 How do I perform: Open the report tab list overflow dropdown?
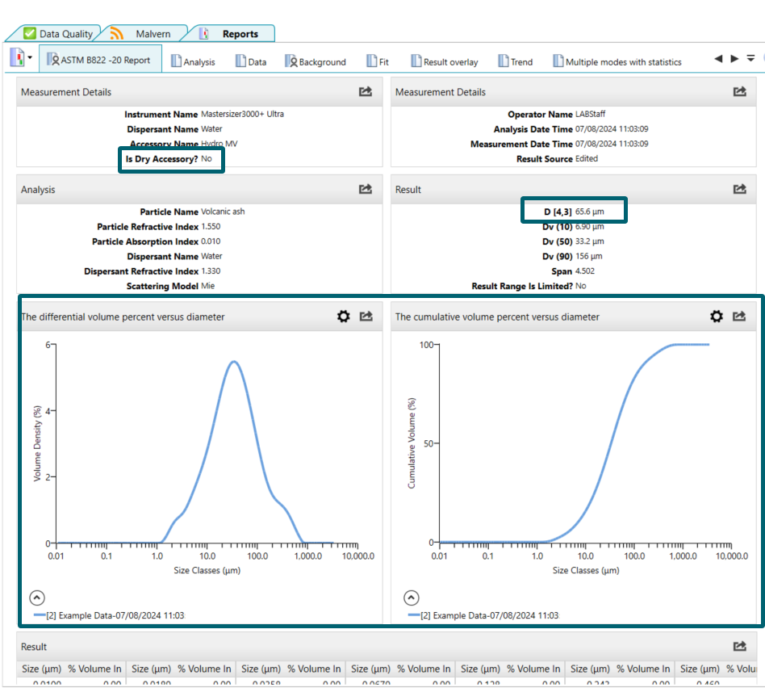click(x=750, y=59)
